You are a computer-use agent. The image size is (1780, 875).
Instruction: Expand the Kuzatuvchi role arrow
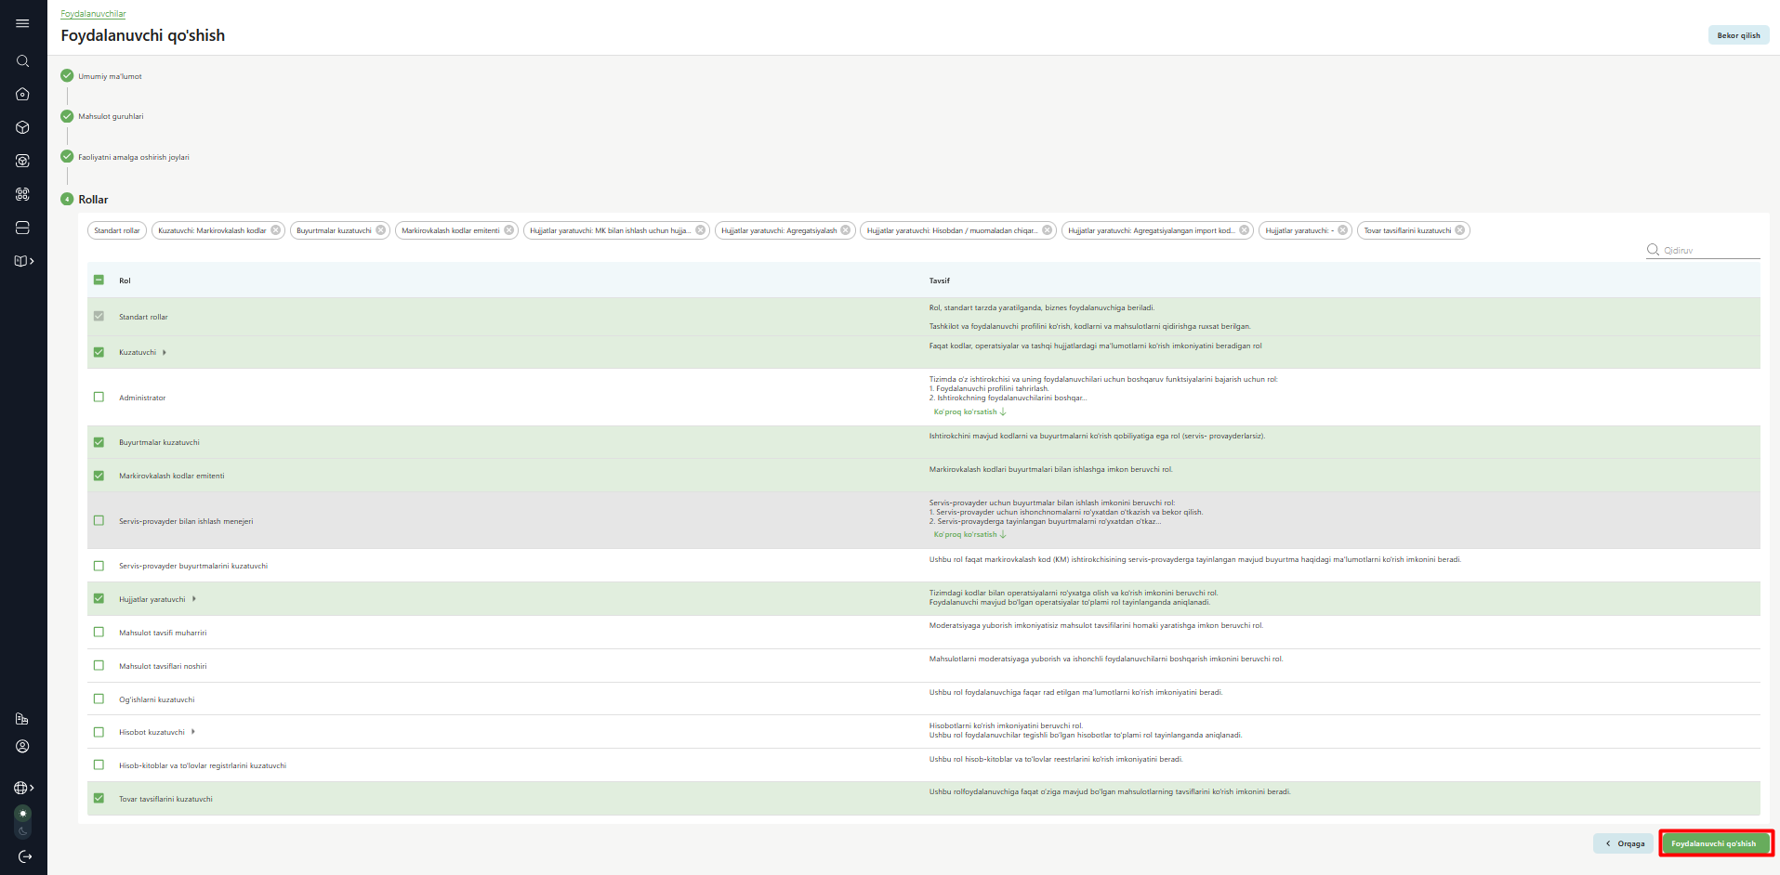165,352
